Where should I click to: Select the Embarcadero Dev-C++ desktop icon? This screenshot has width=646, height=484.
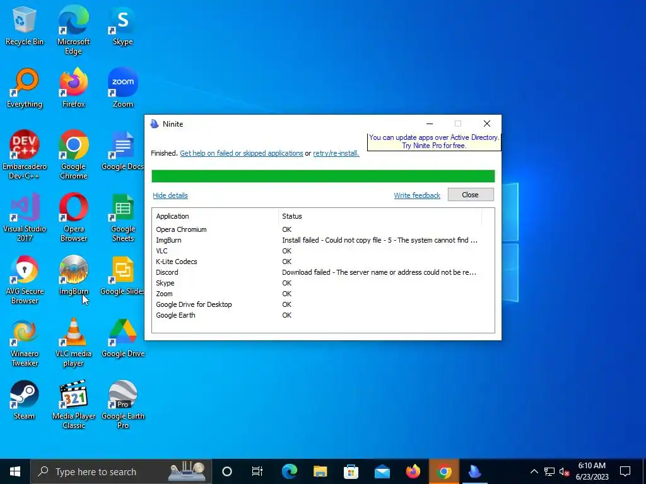tap(25, 155)
